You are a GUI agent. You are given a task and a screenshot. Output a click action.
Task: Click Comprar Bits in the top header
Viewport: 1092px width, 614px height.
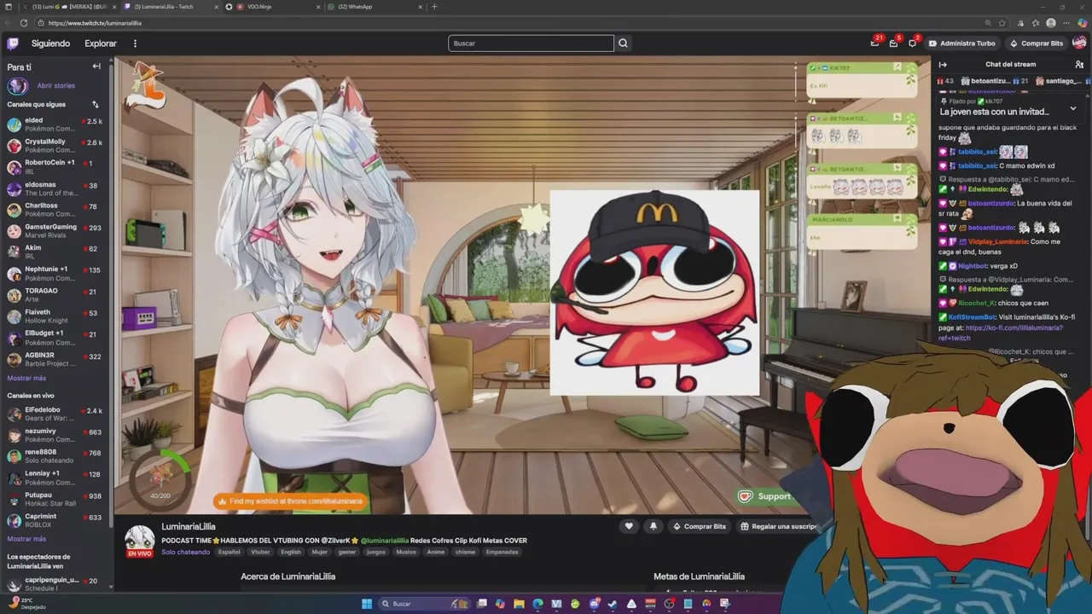point(1037,43)
